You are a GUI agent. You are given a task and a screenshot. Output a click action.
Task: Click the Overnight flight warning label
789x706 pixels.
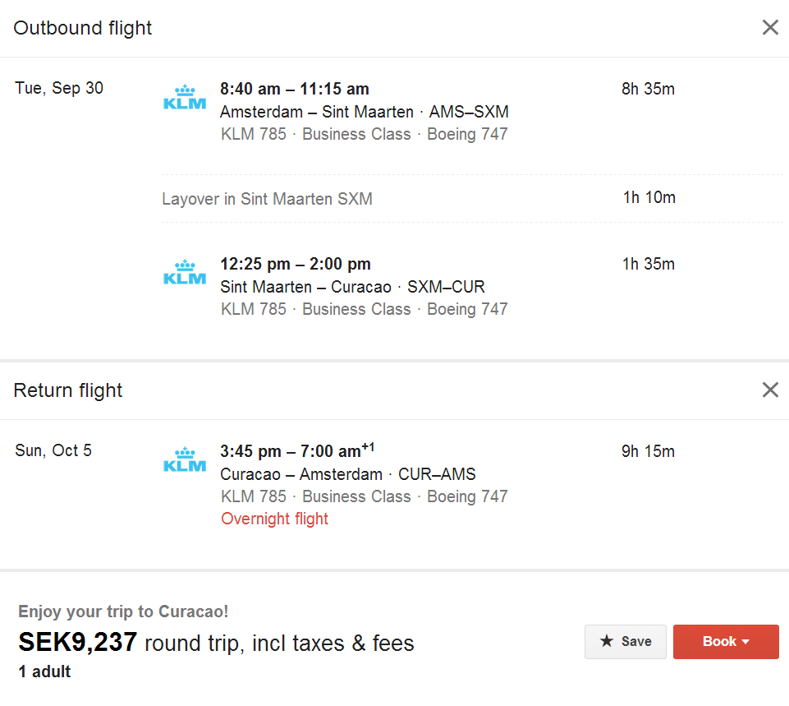(274, 519)
